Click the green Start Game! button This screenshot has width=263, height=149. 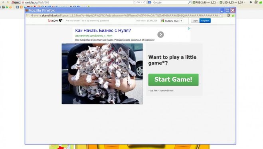point(173,80)
